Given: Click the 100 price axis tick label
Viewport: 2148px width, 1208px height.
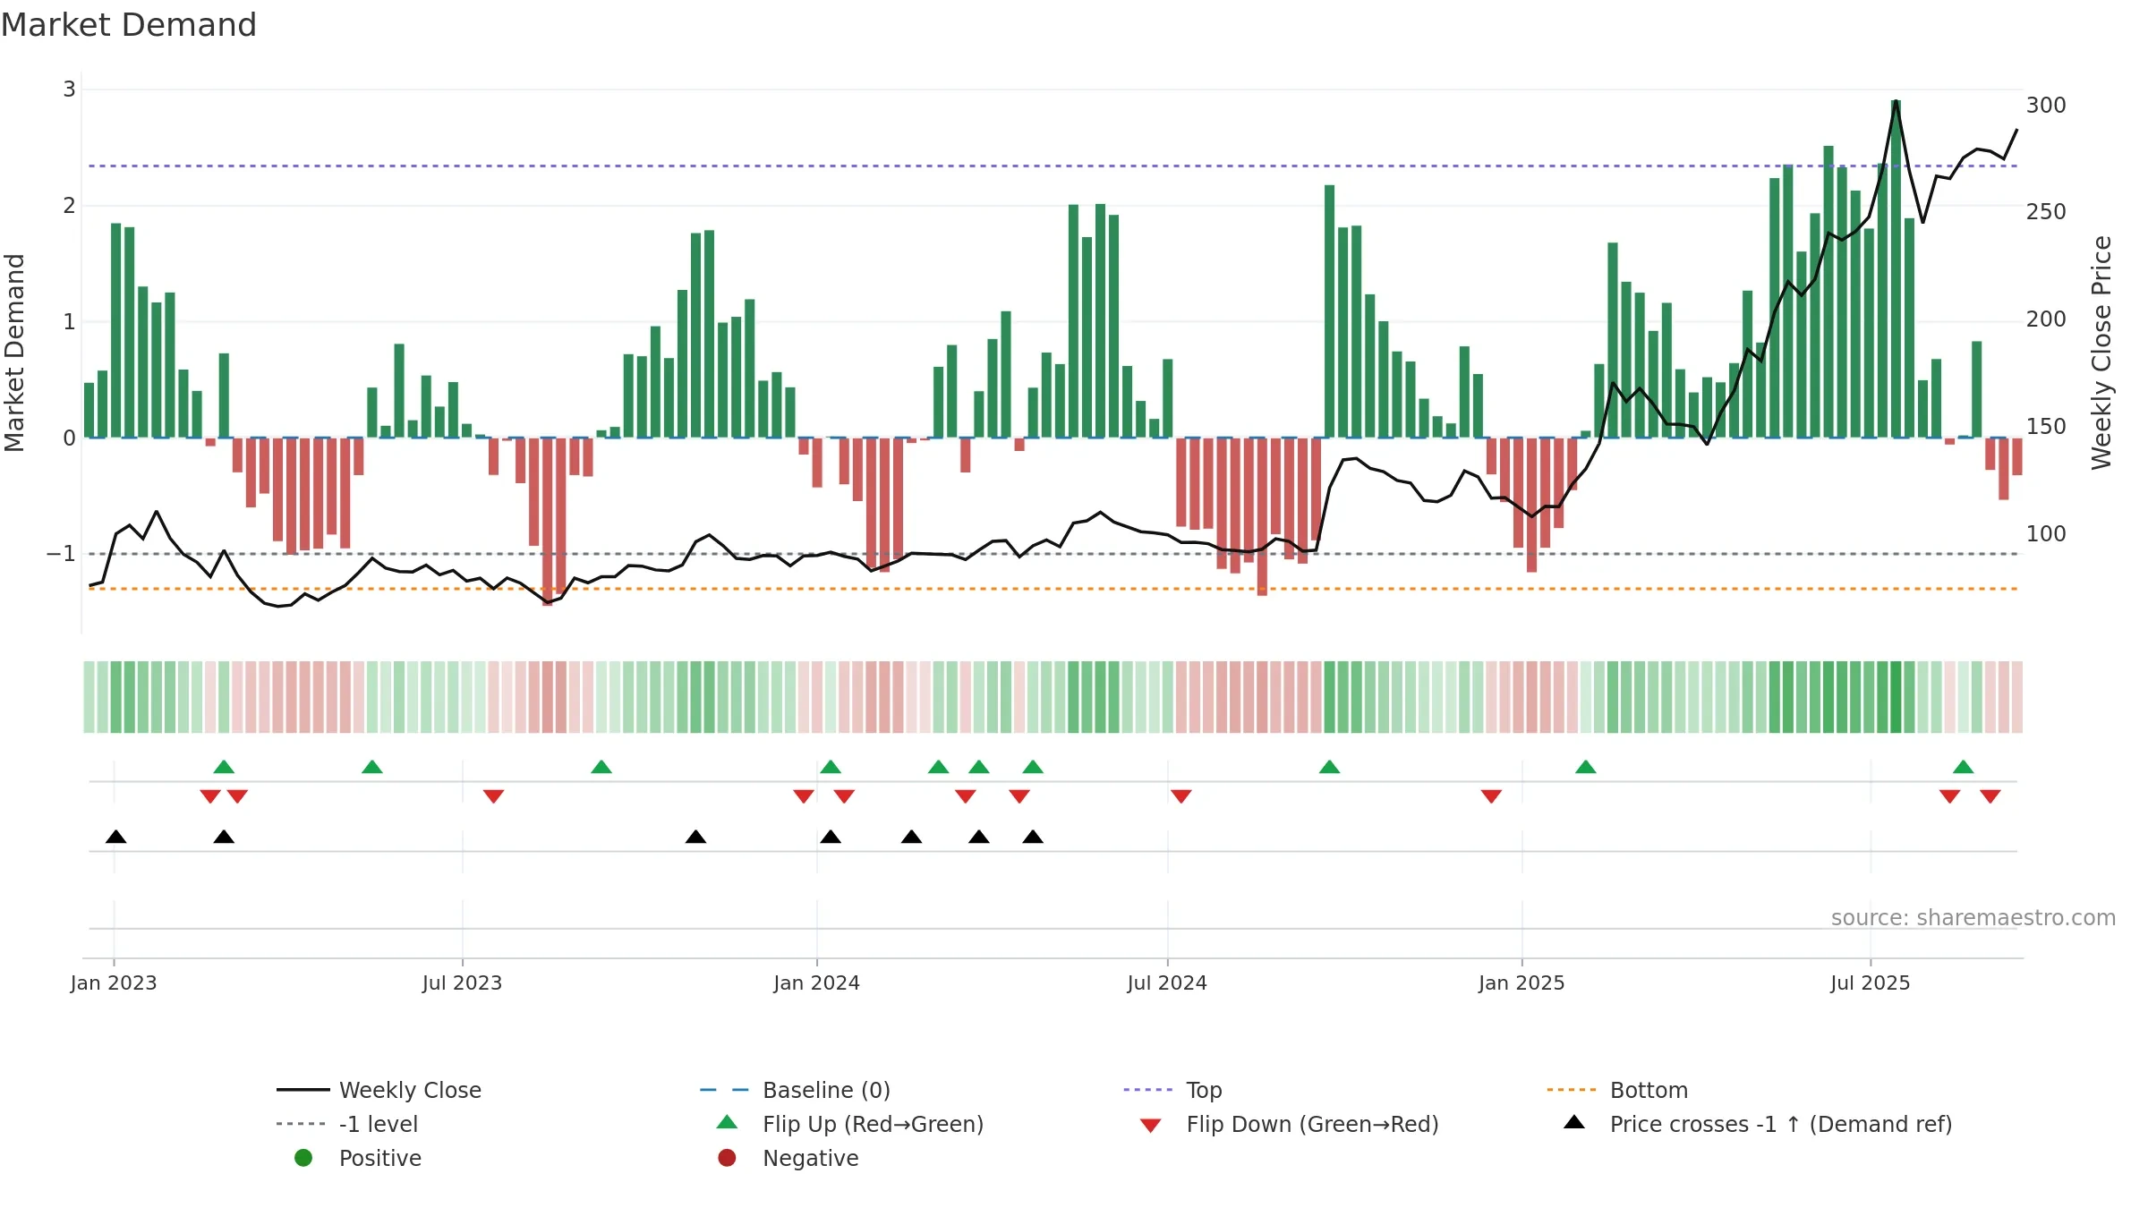Looking at the screenshot, I should point(2046,534).
